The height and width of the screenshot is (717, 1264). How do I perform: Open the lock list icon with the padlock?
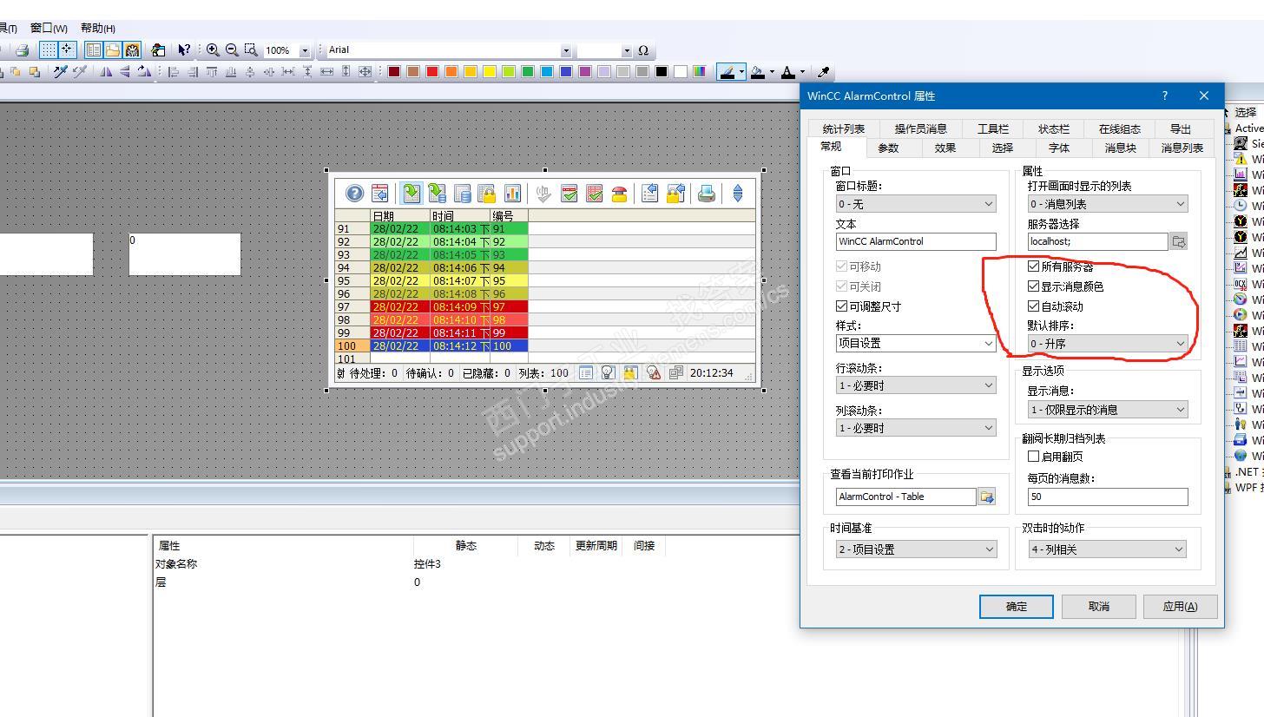pyautogui.click(x=487, y=194)
